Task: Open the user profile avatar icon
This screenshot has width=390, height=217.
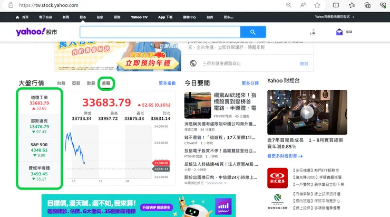Action: (313, 32)
